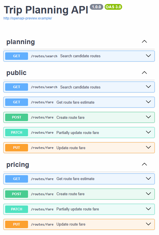Click pricing 'Update route fare' summary
Viewport: 159px width, 235px height.
pyautogui.click(x=71, y=224)
